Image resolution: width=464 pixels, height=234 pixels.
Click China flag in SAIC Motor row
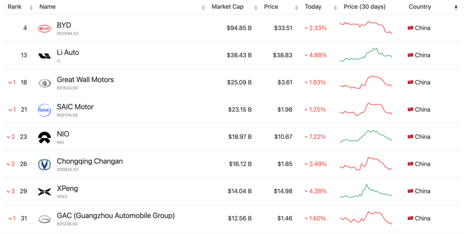pyautogui.click(x=410, y=110)
